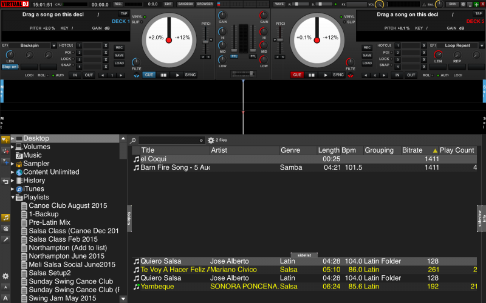Expand the Volumes tree node
Image resolution: width=486 pixels, height=303 pixels.
pos(13,147)
